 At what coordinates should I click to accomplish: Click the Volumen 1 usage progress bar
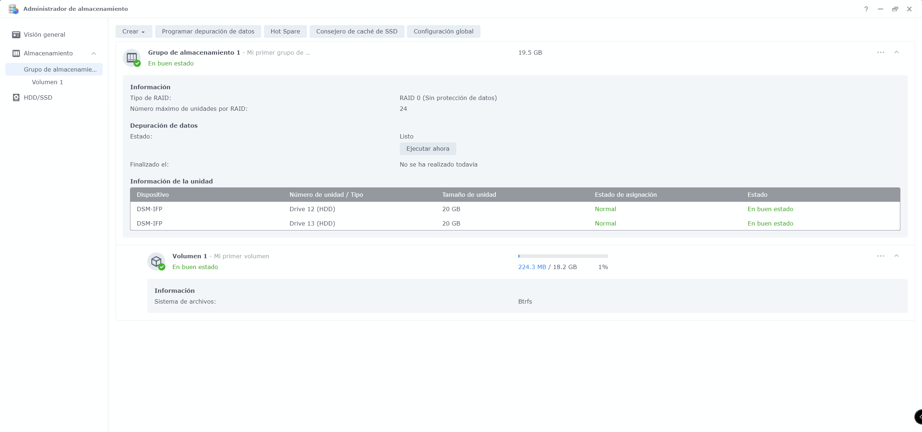[x=563, y=256]
